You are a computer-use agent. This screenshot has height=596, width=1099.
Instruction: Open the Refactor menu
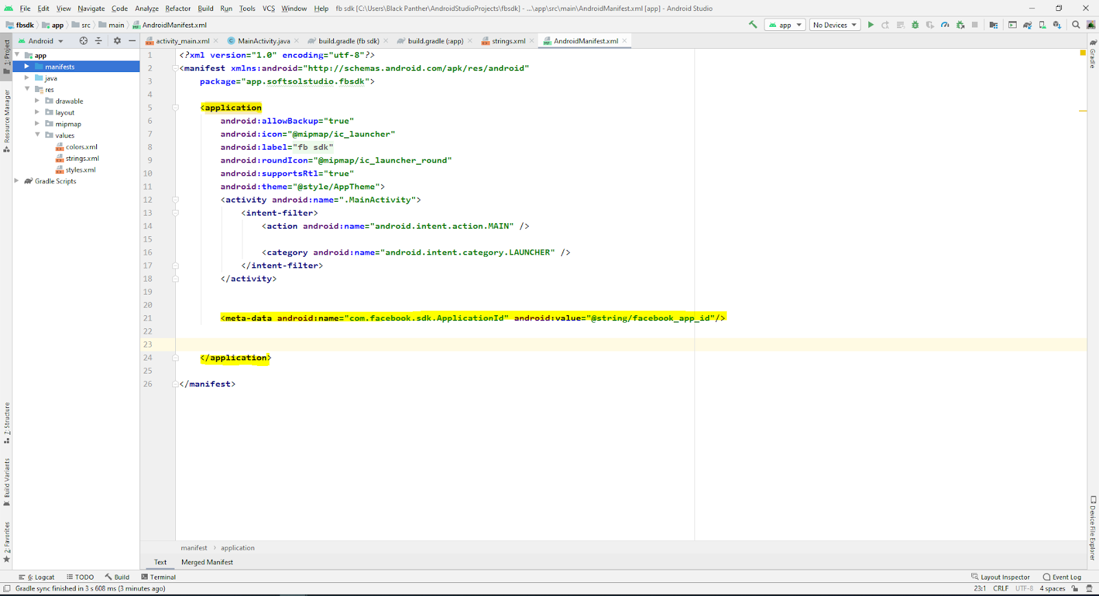178,8
